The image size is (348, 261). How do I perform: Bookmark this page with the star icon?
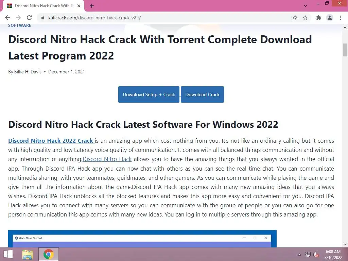click(x=305, y=18)
